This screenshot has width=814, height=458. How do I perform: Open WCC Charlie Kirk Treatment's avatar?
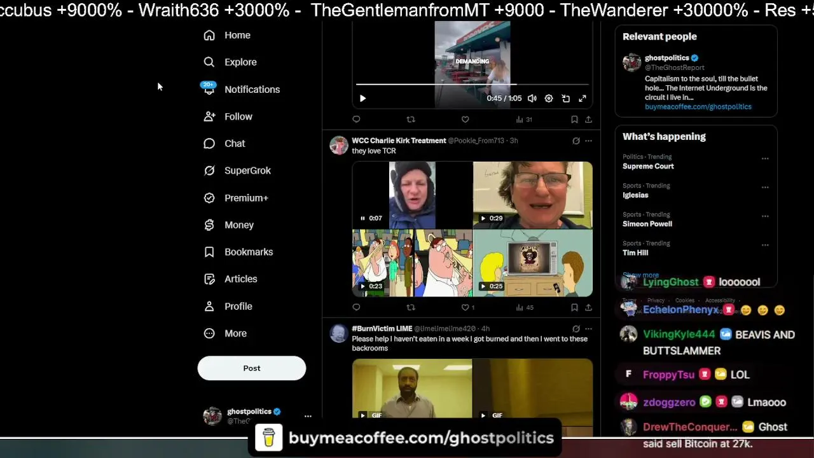point(339,145)
